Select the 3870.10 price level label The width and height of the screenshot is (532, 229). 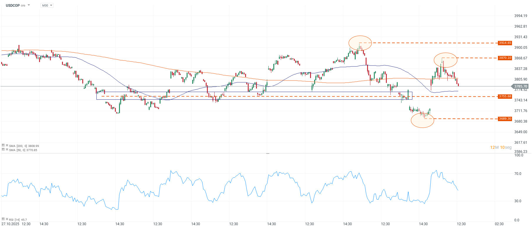click(x=505, y=58)
